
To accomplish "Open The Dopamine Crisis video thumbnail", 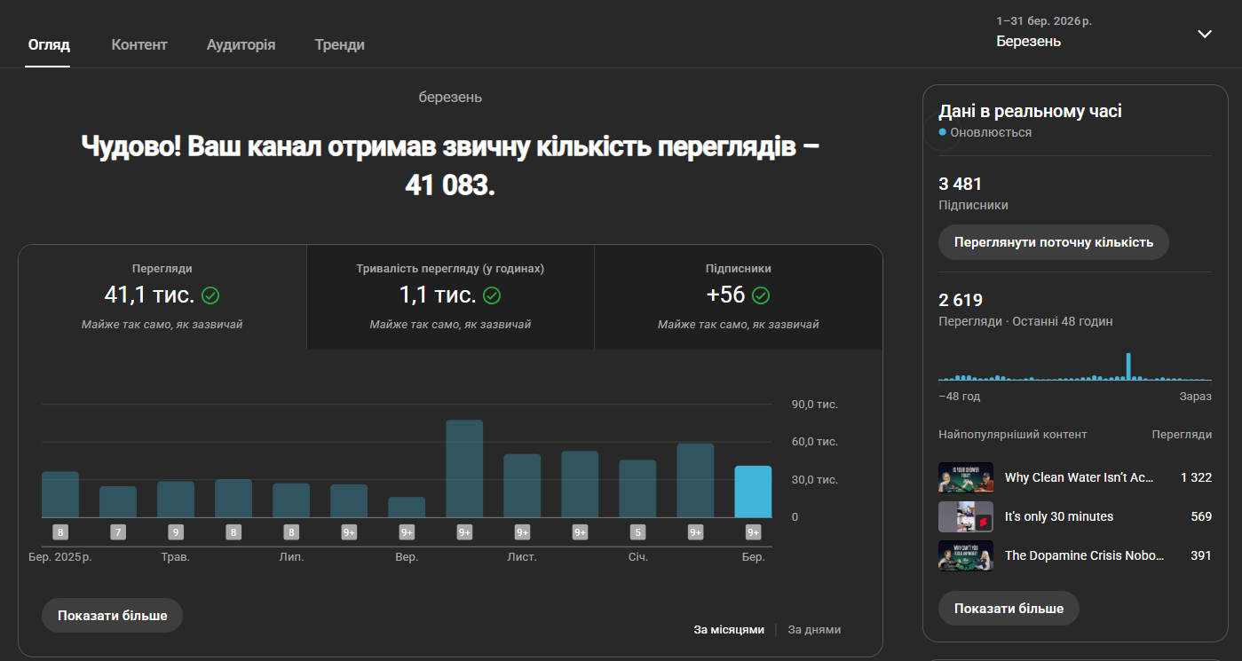I will point(966,555).
